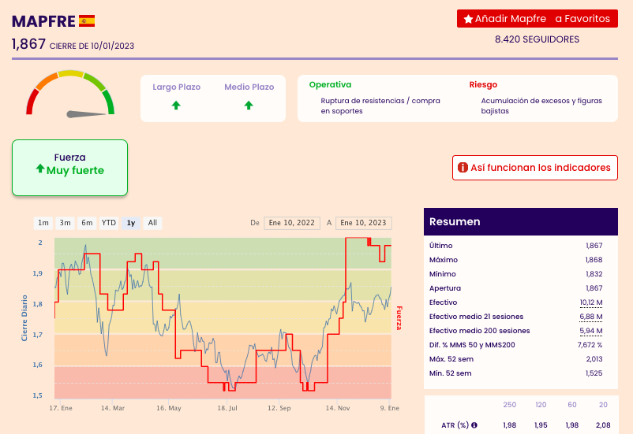
Task: Click the end date field Ene 10, 2023
Action: click(363, 223)
